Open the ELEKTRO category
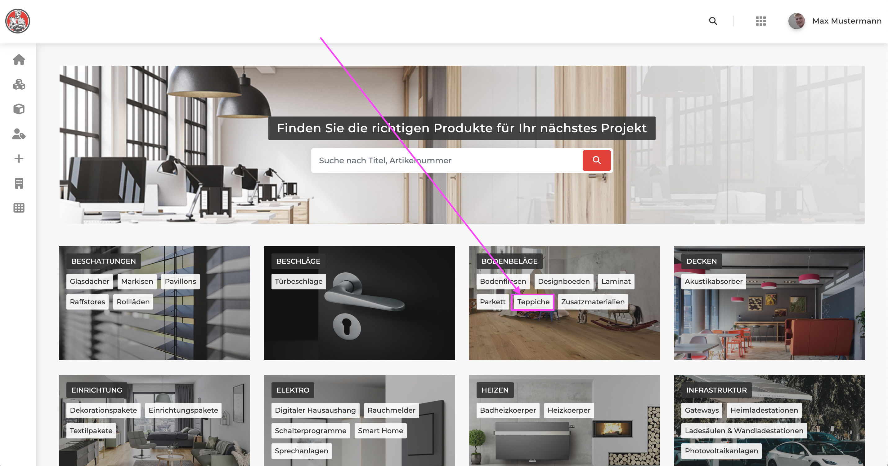This screenshot has height=466, width=888. 293,390
